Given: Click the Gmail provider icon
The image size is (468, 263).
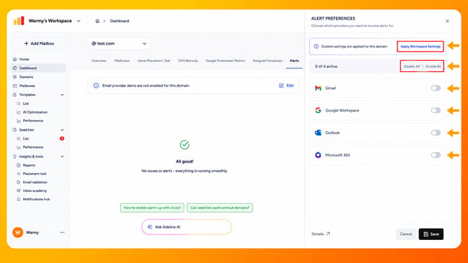Looking at the screenshot, I should point(318,88).
